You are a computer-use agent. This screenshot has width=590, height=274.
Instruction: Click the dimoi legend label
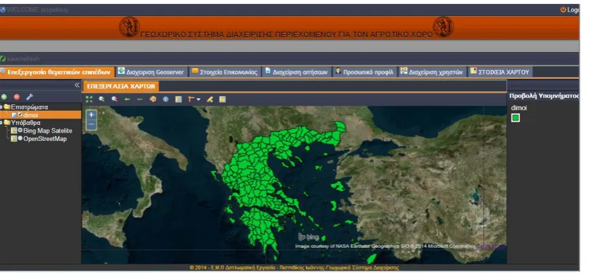coord(519,108)
